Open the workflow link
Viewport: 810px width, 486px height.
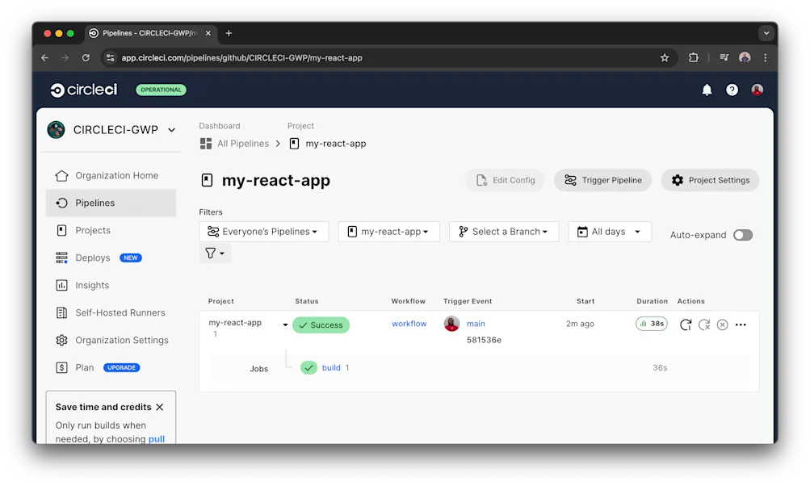pos(409,324)
